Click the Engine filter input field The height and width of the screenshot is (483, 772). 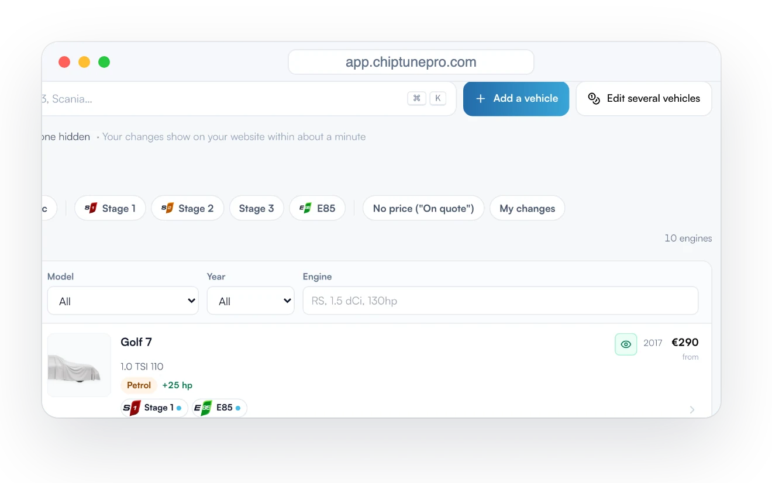tap(501, 301)
